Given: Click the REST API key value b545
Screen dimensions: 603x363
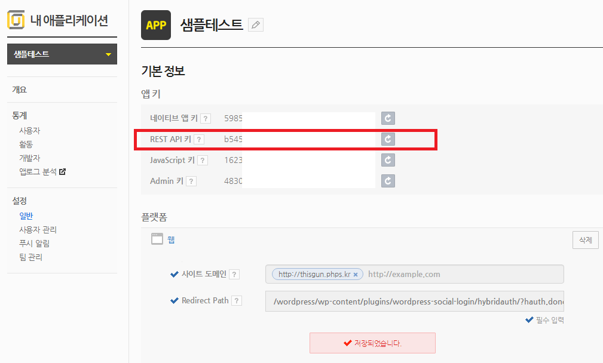Looking at the screenshot, I should tap(233, 139).
